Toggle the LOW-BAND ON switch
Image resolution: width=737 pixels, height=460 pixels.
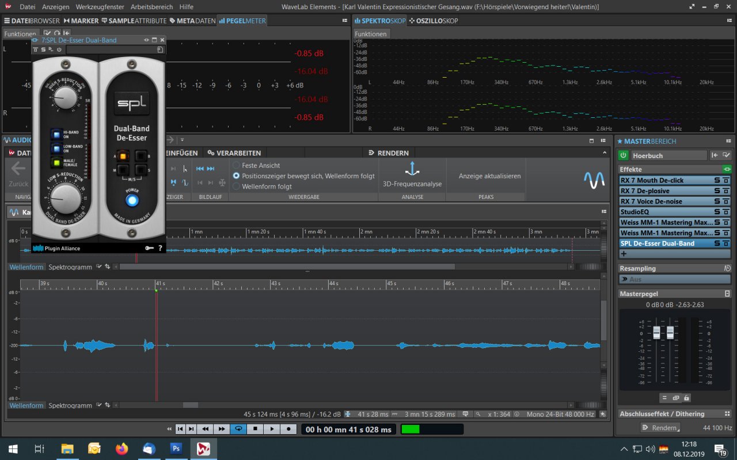56,149
